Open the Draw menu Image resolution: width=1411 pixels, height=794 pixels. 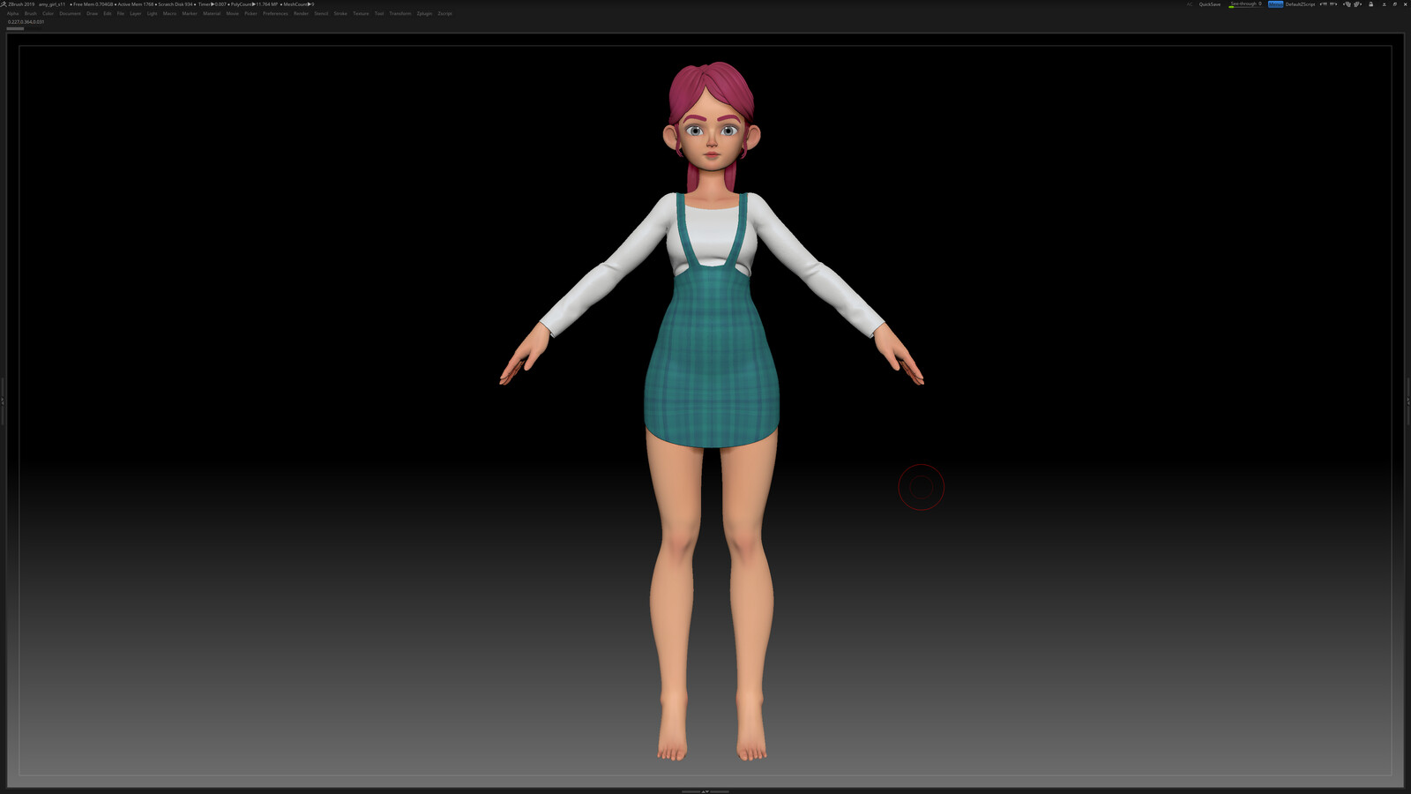(x=92, y=13)
